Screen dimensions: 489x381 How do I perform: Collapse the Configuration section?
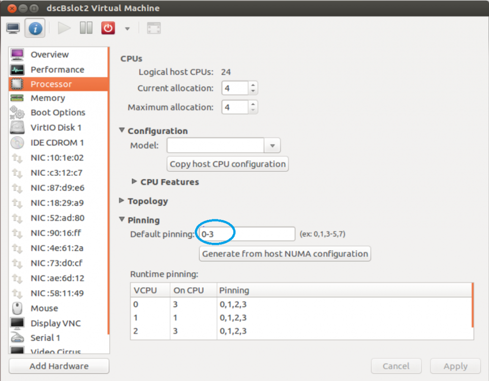pyautogui.click(x=122, y=131)
